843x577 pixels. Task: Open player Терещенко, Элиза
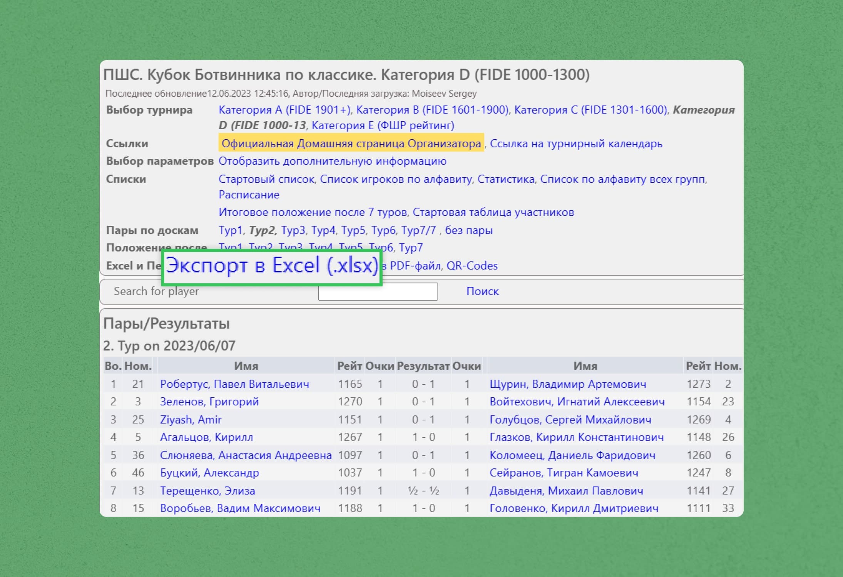pos(207,491)
